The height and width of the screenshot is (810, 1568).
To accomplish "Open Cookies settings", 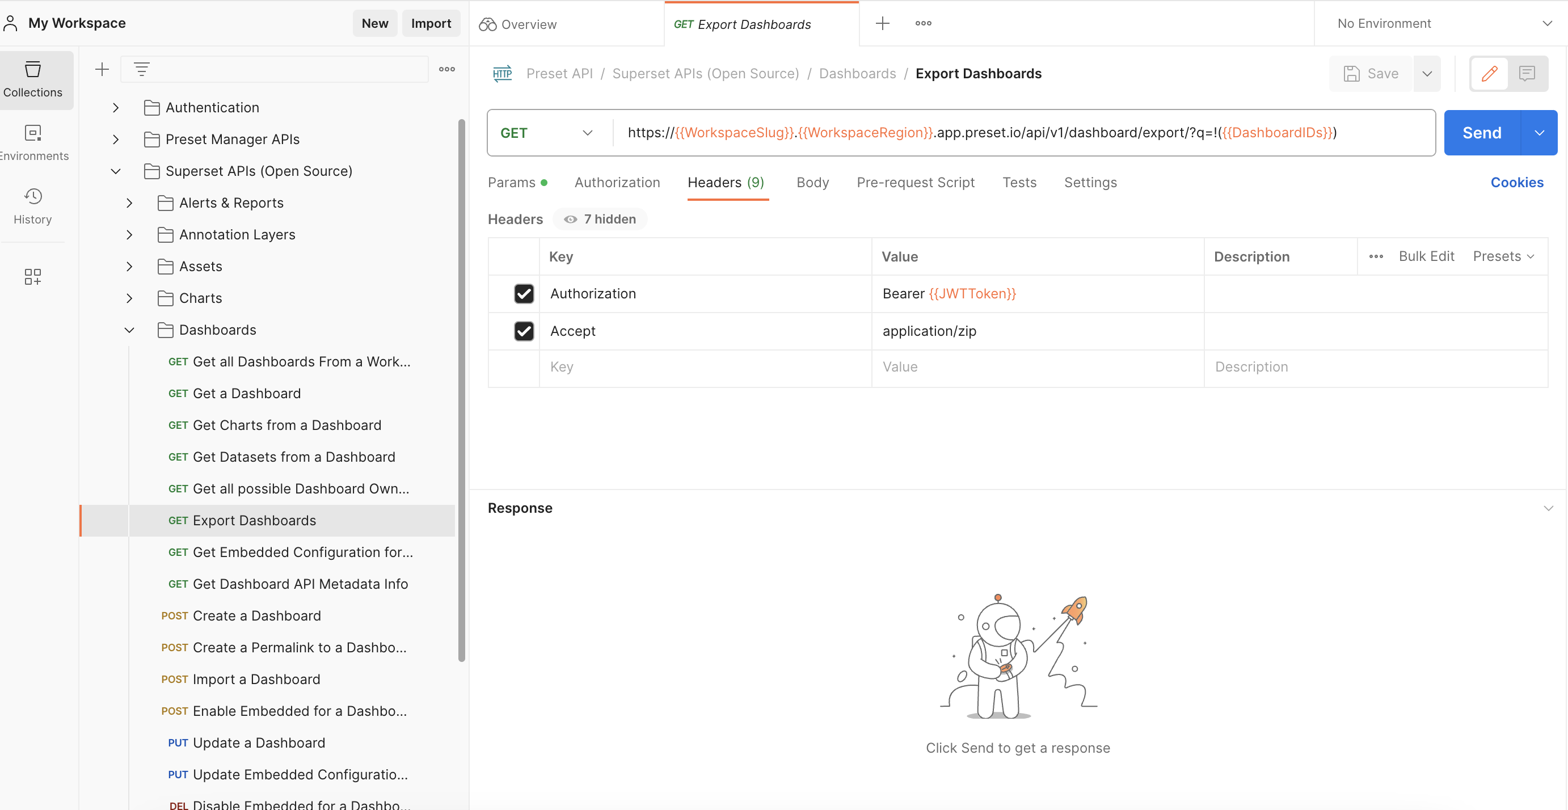I will [1517, 182].
